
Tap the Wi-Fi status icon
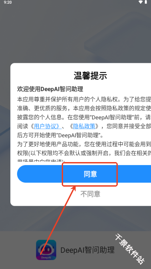[x=141, y=2]
